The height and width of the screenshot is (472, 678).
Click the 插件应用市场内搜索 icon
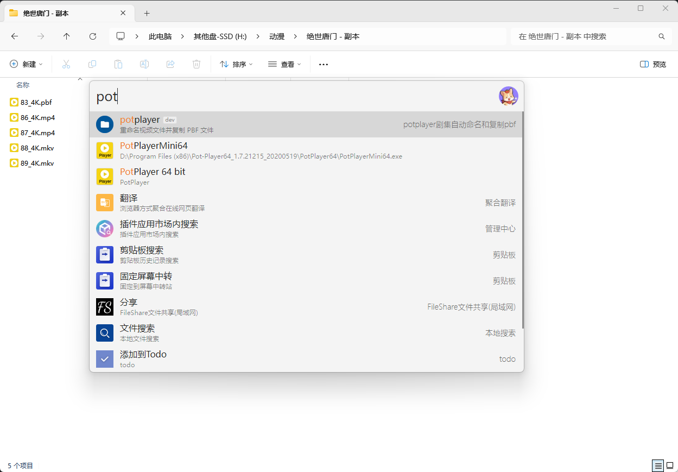pos(105,229)
